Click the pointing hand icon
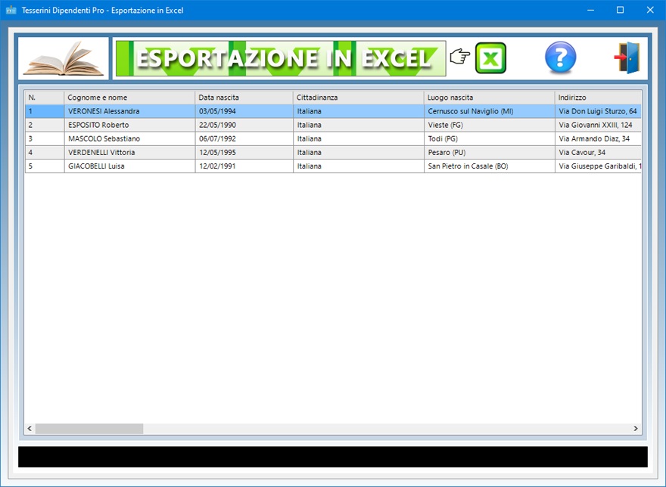The height and width of the screenshot is (487, 666). click(459, 56)
